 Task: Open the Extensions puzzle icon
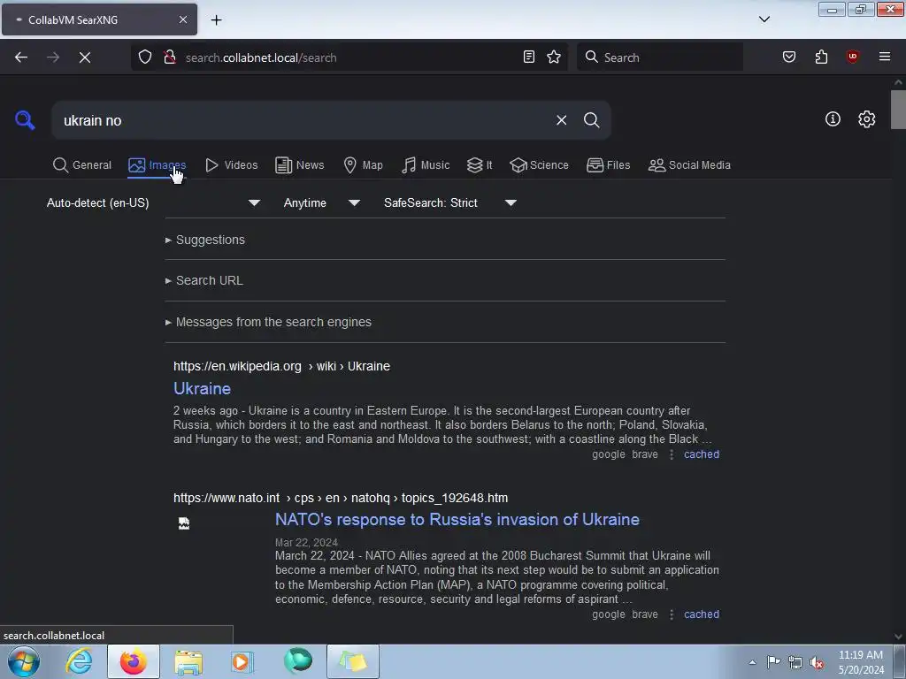click(821, 57)
